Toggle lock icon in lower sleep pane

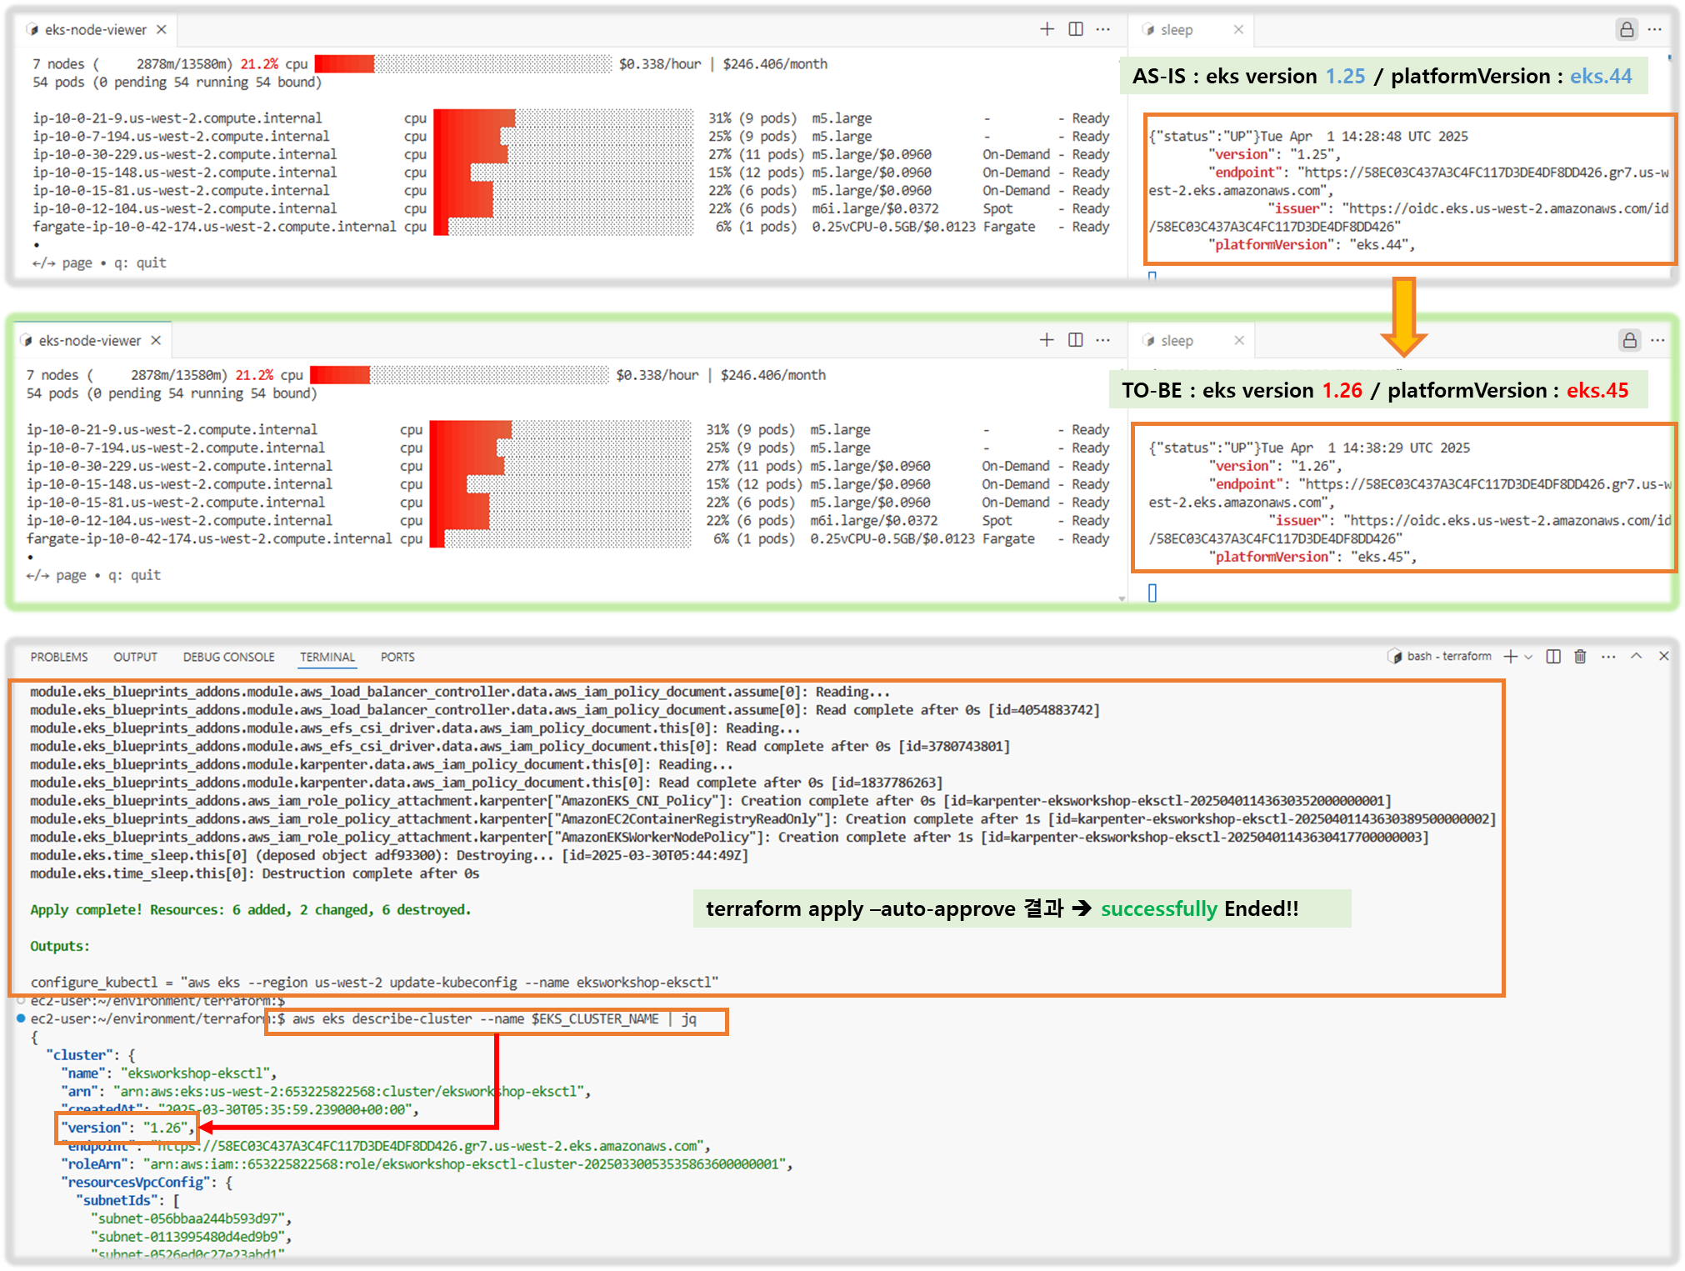coord(1629,340)
